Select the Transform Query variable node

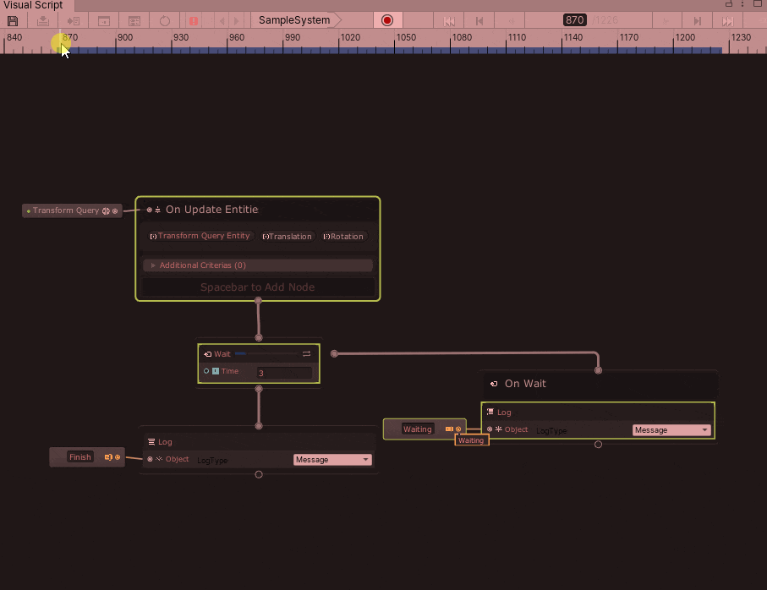point(72,210)
